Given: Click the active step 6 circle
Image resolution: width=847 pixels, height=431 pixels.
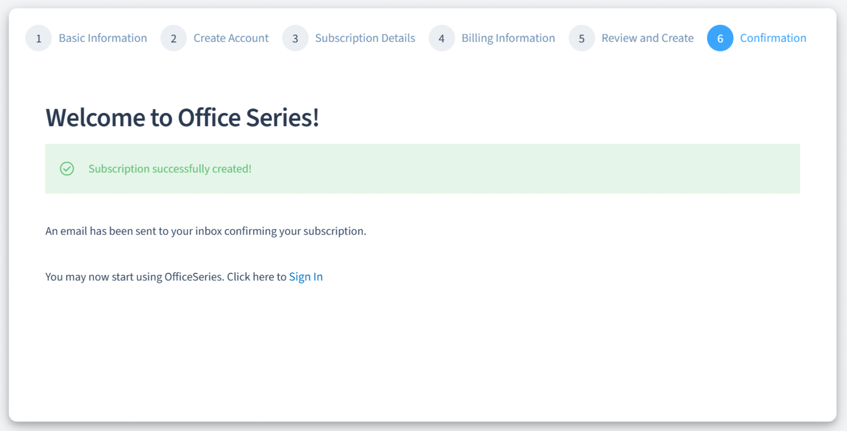Looking at the screenshot, I should tap(720, 38).
